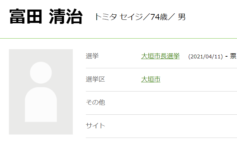
Task: Click the サイト row label
Action: [x=95, y=126]
